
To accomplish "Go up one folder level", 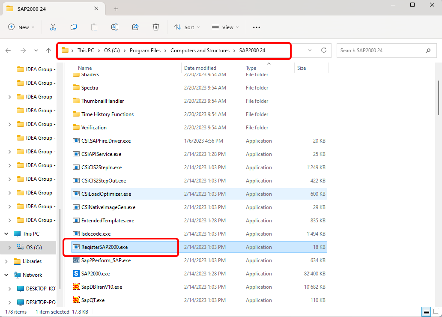I will point(48,51).
